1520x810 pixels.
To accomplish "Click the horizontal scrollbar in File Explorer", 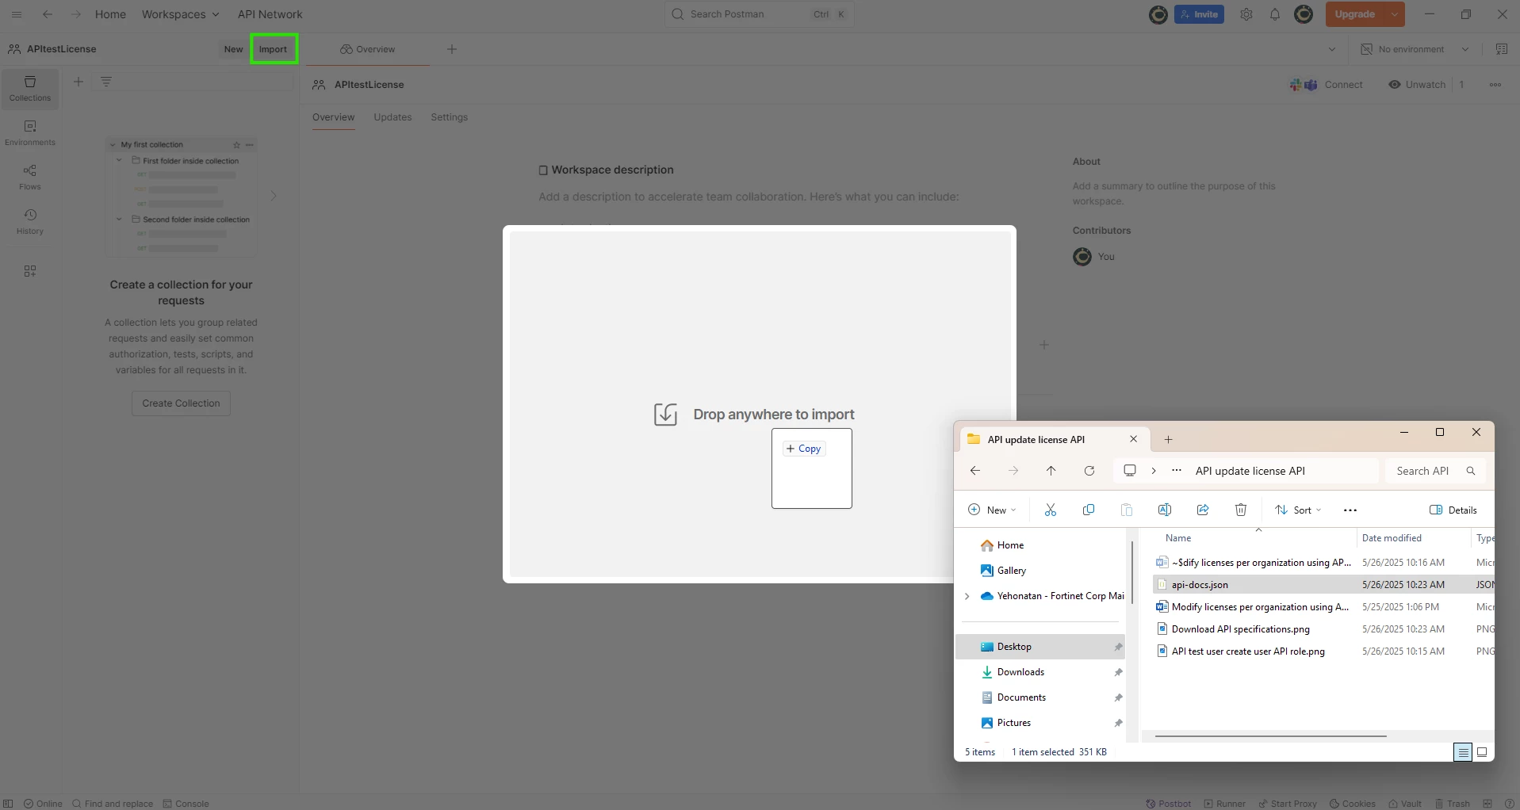I will click(1270, 736).
